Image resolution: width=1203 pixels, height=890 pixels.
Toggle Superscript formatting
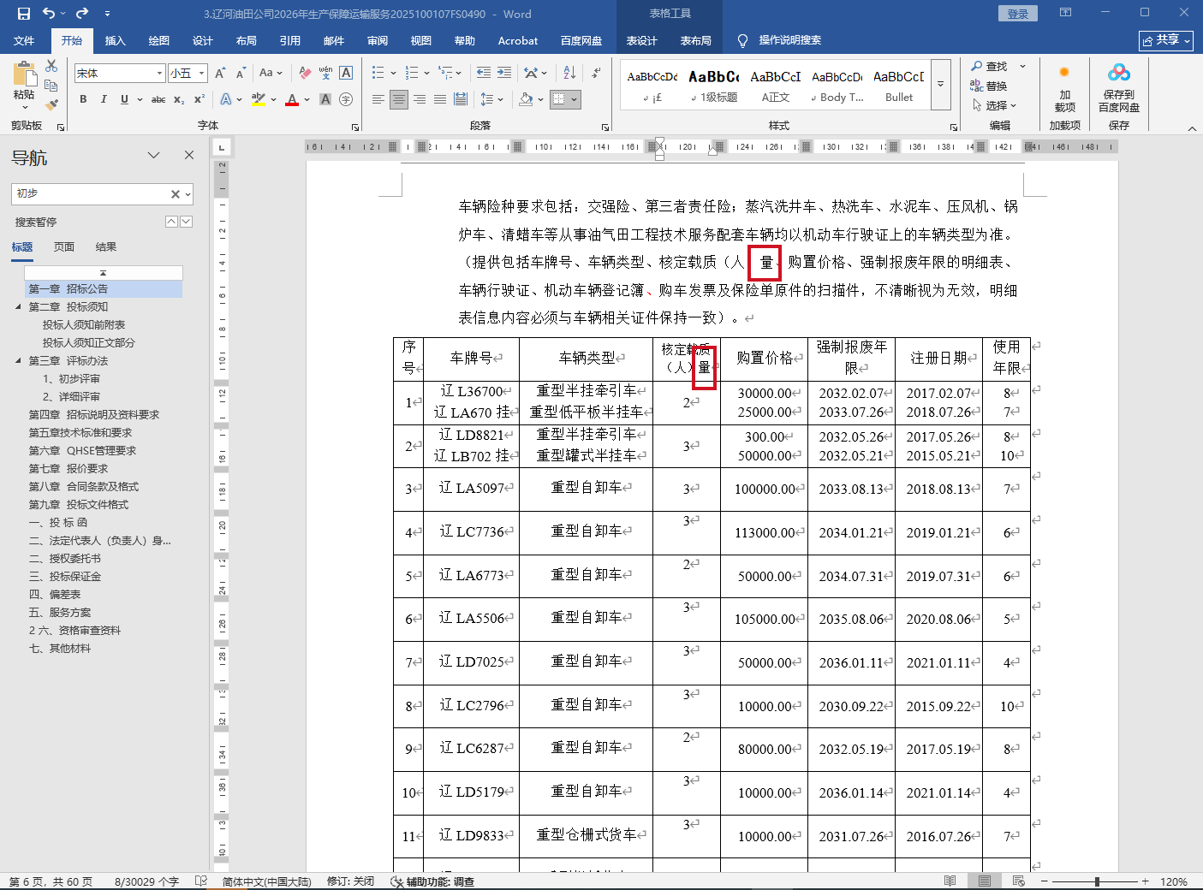200,99
